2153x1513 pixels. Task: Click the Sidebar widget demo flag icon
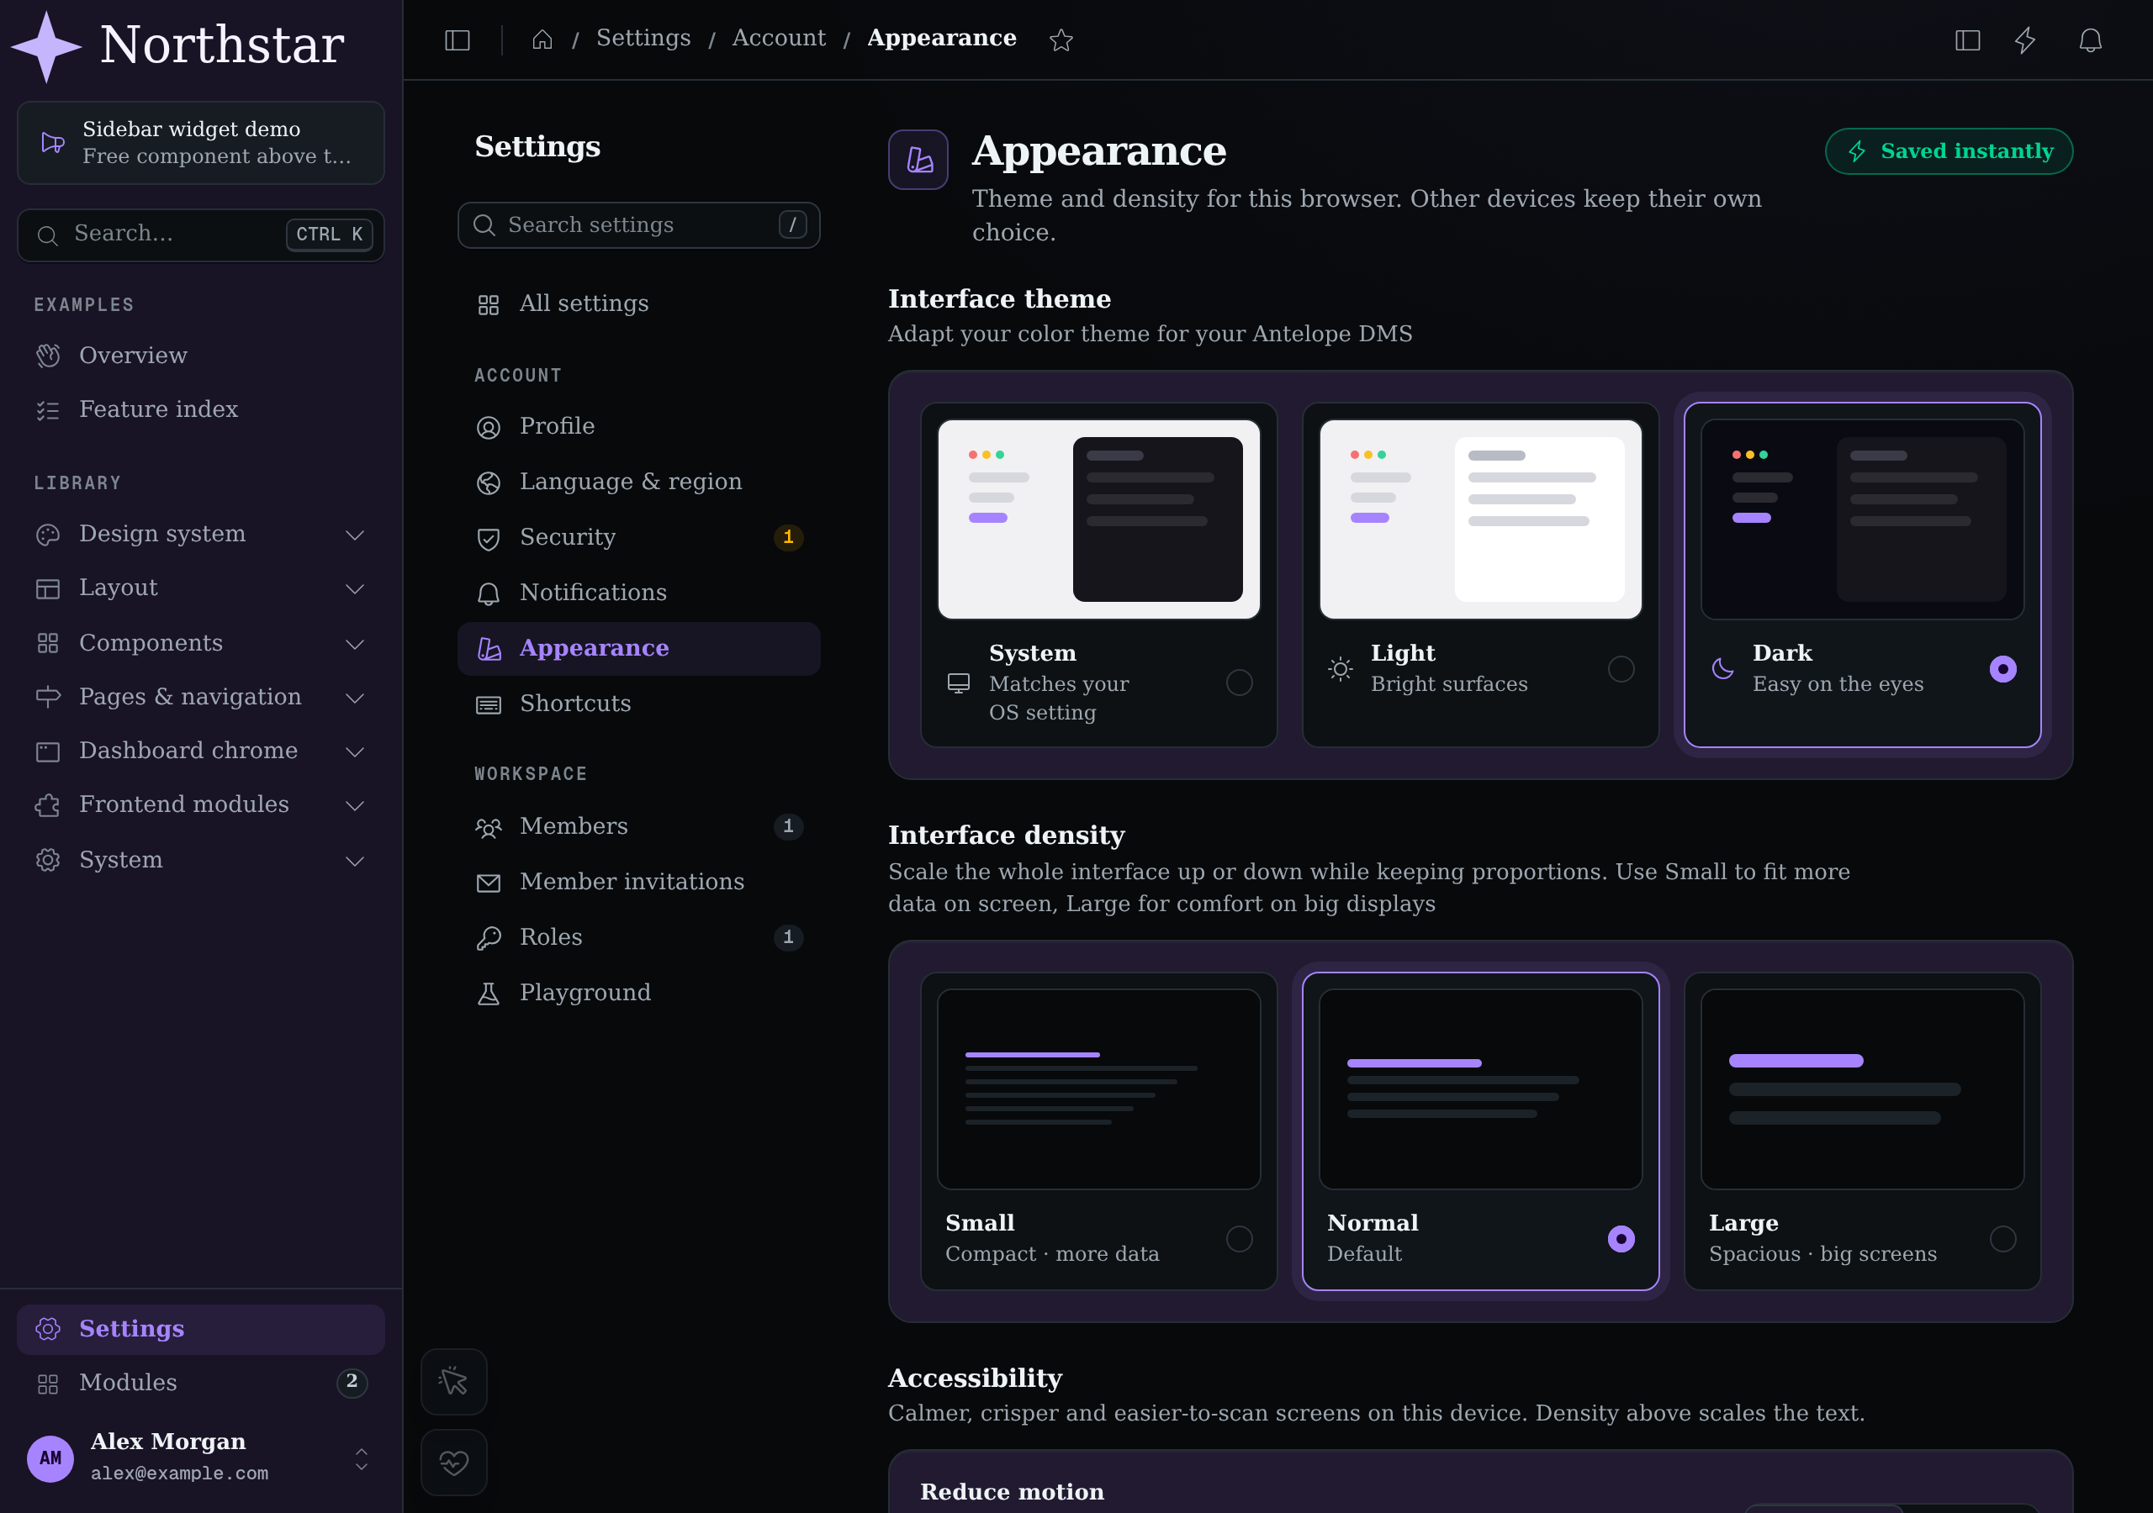[x=52, y=143]
